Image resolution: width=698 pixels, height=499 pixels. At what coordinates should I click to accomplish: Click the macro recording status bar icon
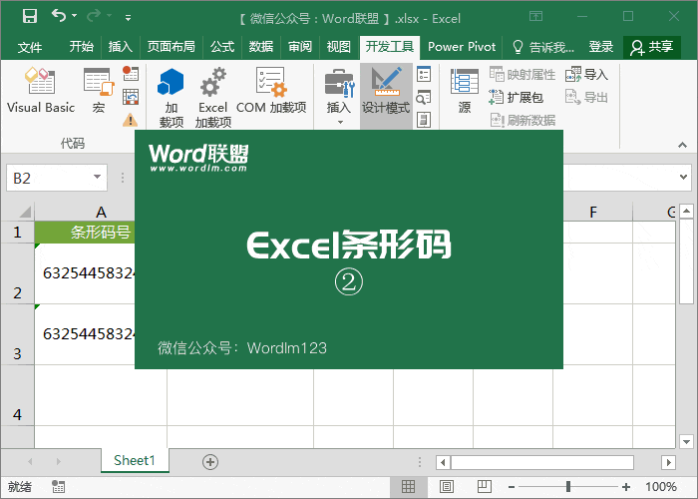(x=58, y=487)
